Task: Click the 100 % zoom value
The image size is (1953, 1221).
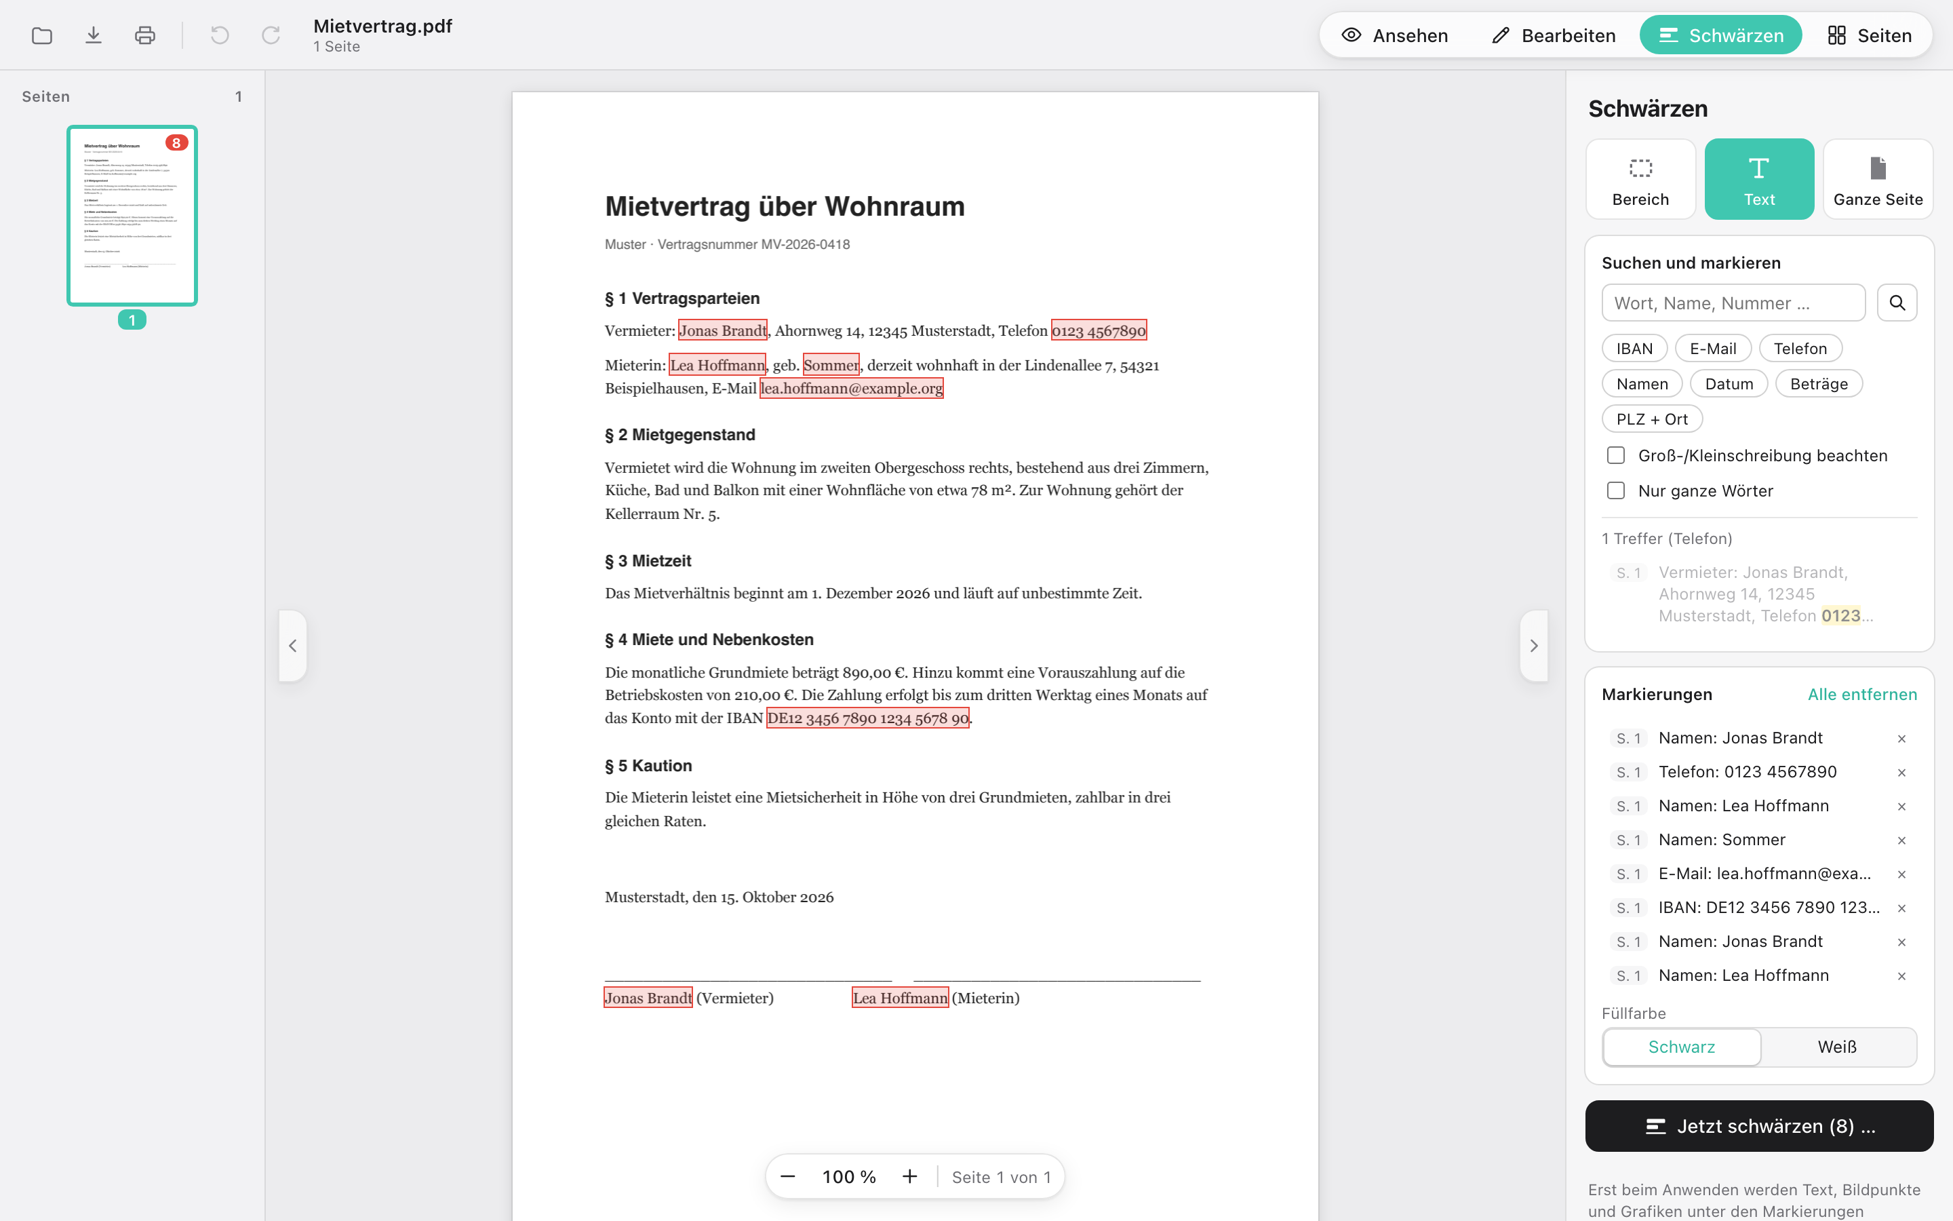Action: (x=849, y=1177)
